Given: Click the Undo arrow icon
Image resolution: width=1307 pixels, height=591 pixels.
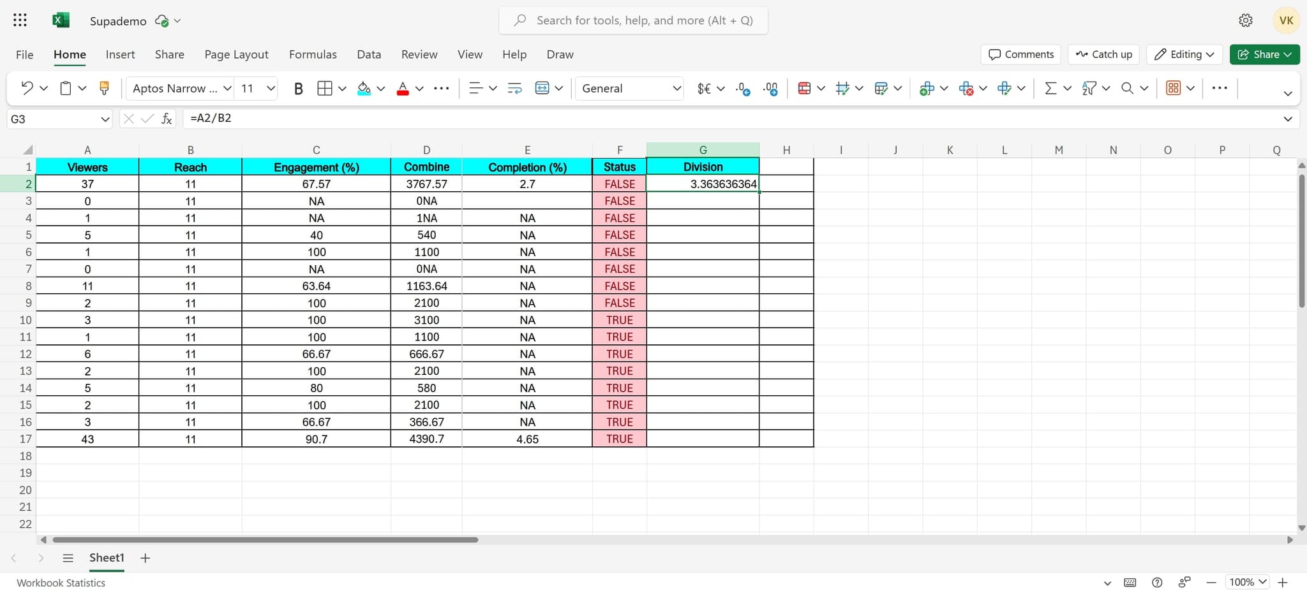Looking at the screenshot, I should click(27, 89).
